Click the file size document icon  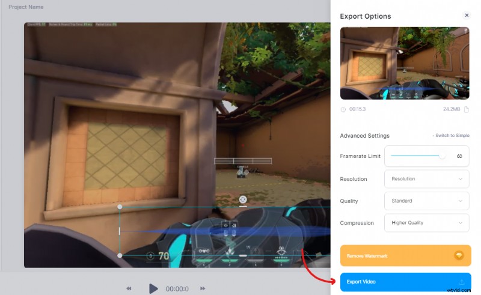pos(467,109)
